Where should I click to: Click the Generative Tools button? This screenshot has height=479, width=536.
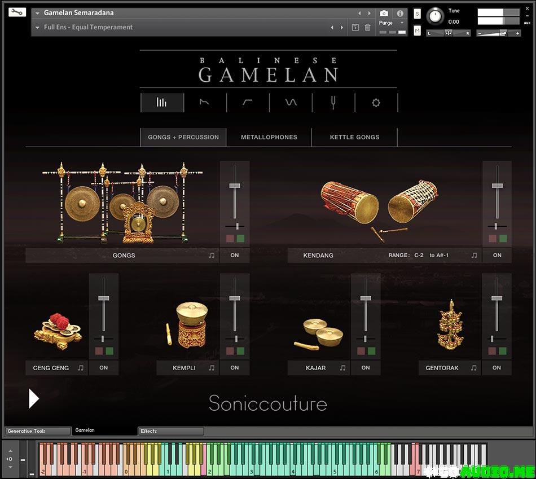coord(37,431)
